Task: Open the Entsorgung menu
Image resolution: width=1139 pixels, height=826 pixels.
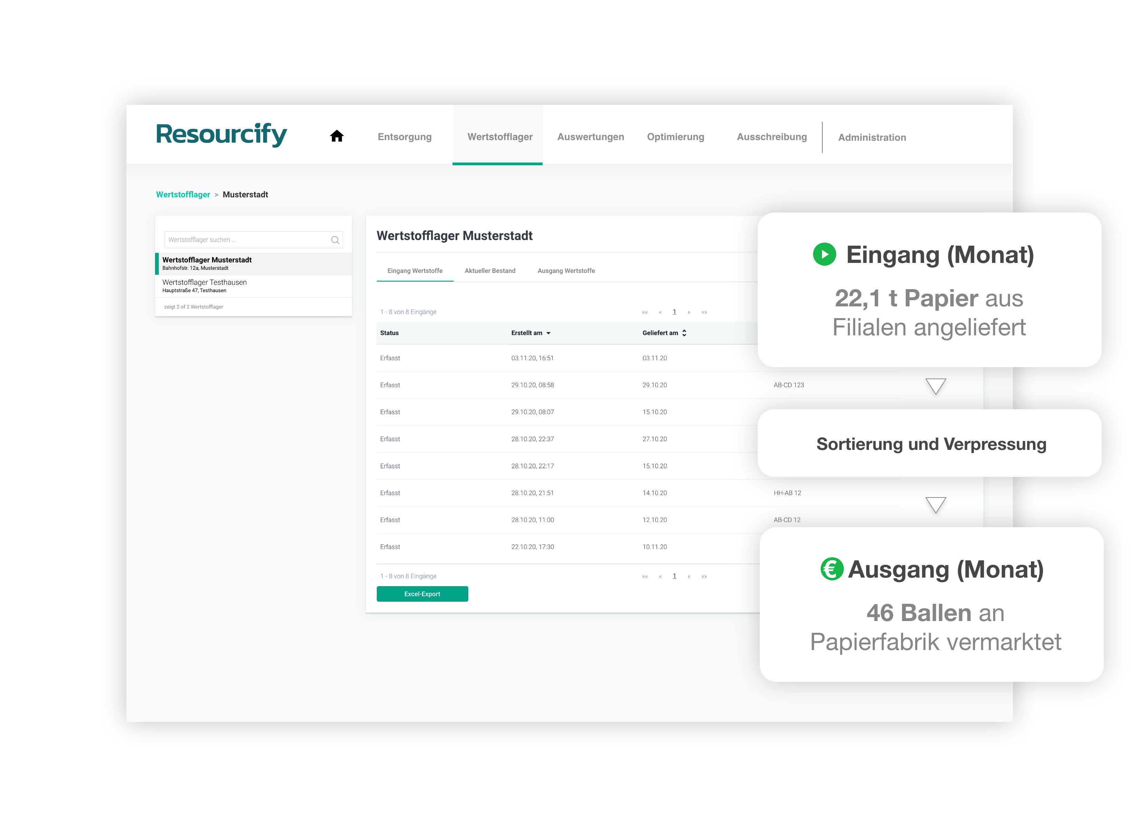Action: pyautogui.click(x=404, y=137)
